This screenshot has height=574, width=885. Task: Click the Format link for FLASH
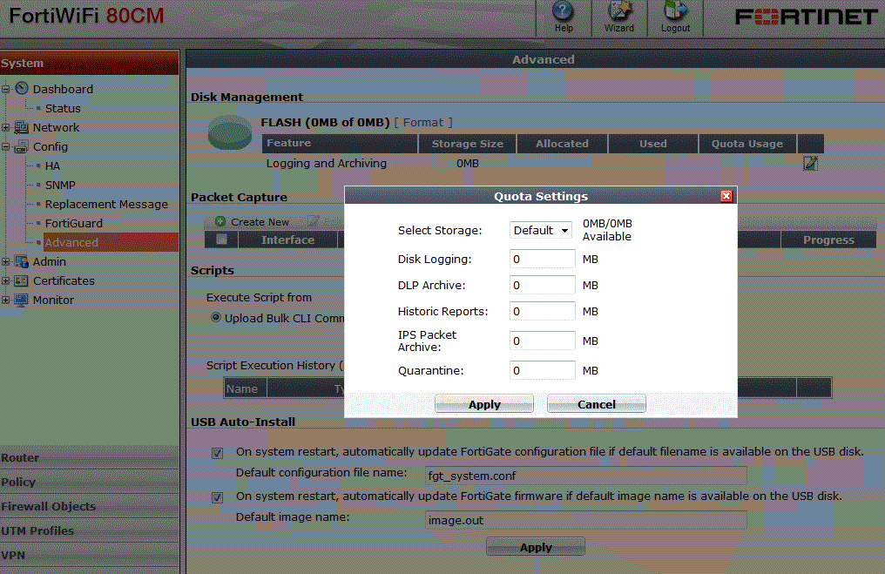pyautogui.click(x=422, y=123)
